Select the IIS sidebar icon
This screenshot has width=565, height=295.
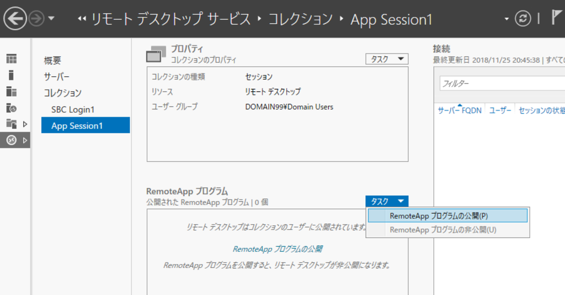point(12,108)
